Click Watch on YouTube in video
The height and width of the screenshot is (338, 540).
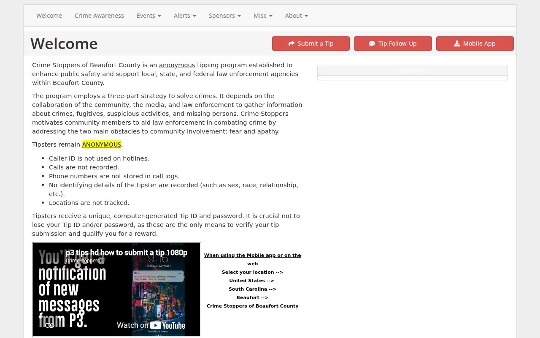click(x=151, y=325)
